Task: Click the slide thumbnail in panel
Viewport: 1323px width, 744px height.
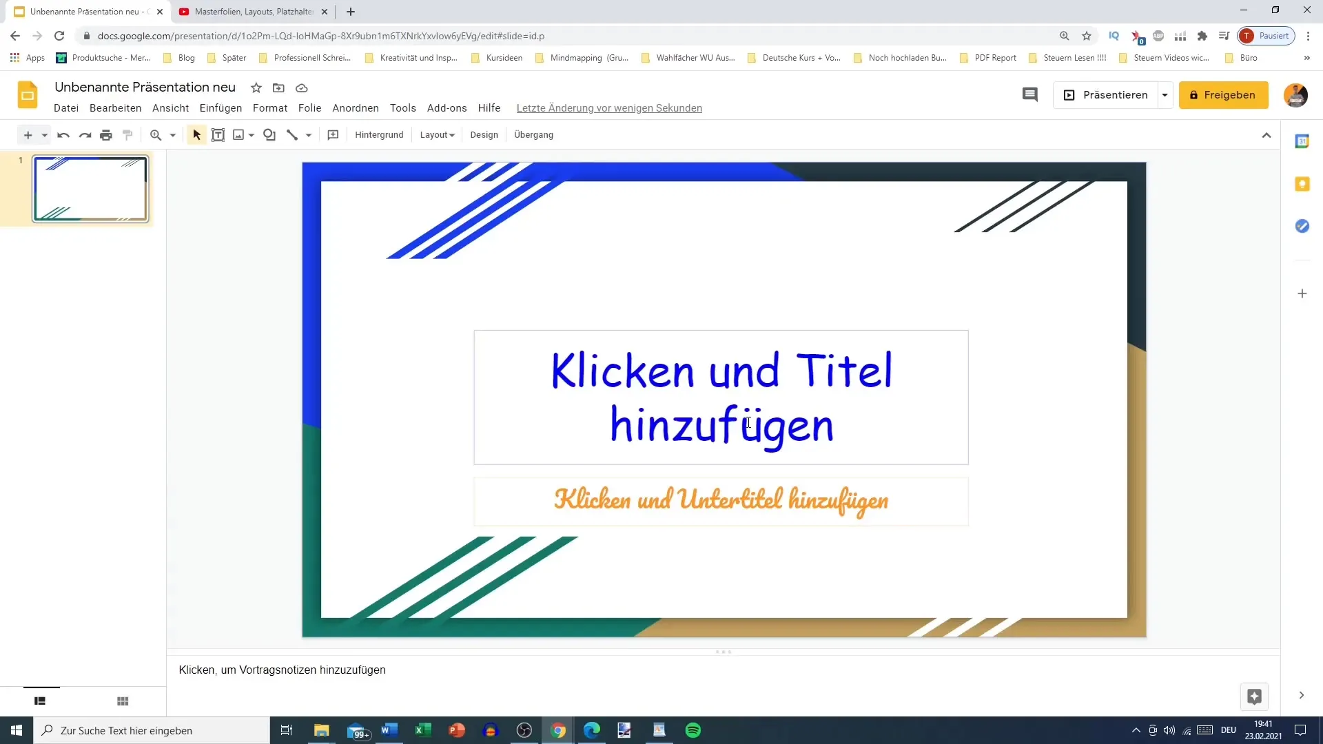Action: 91,188
